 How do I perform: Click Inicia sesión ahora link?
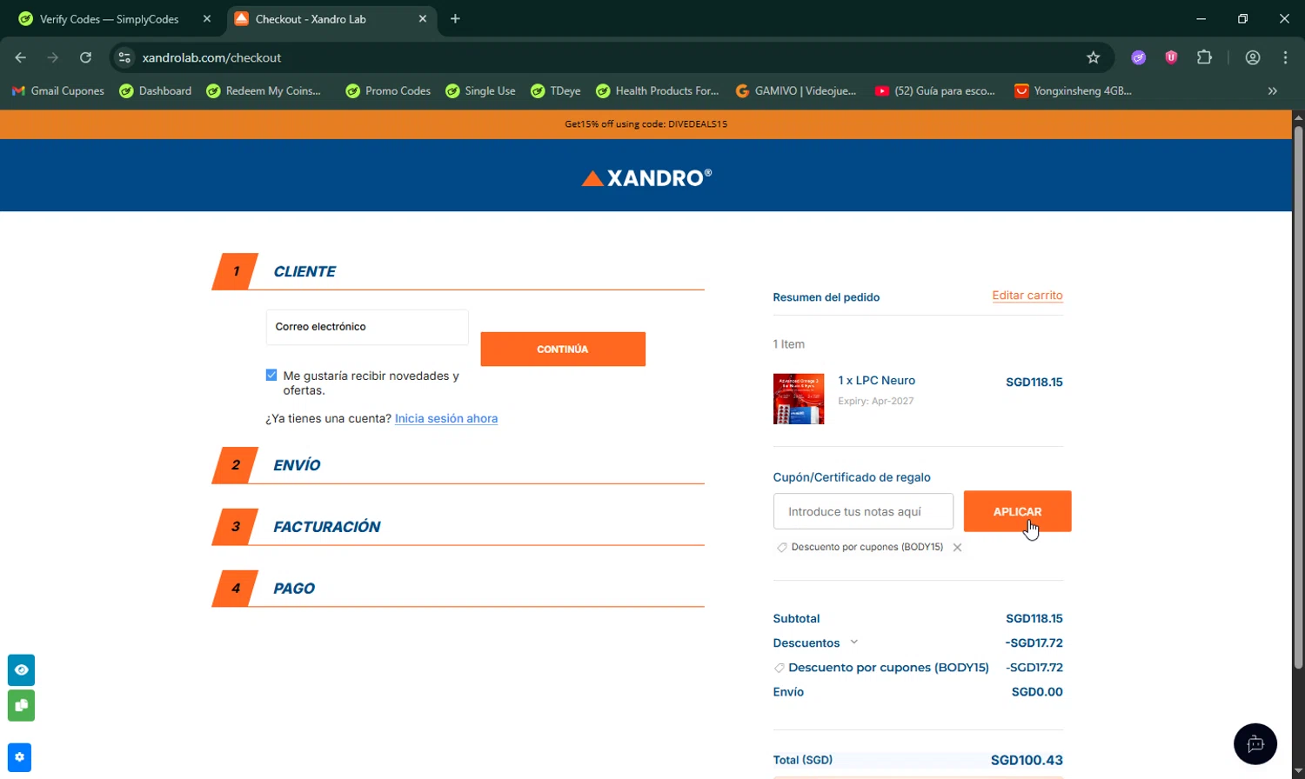click(446, 418)
